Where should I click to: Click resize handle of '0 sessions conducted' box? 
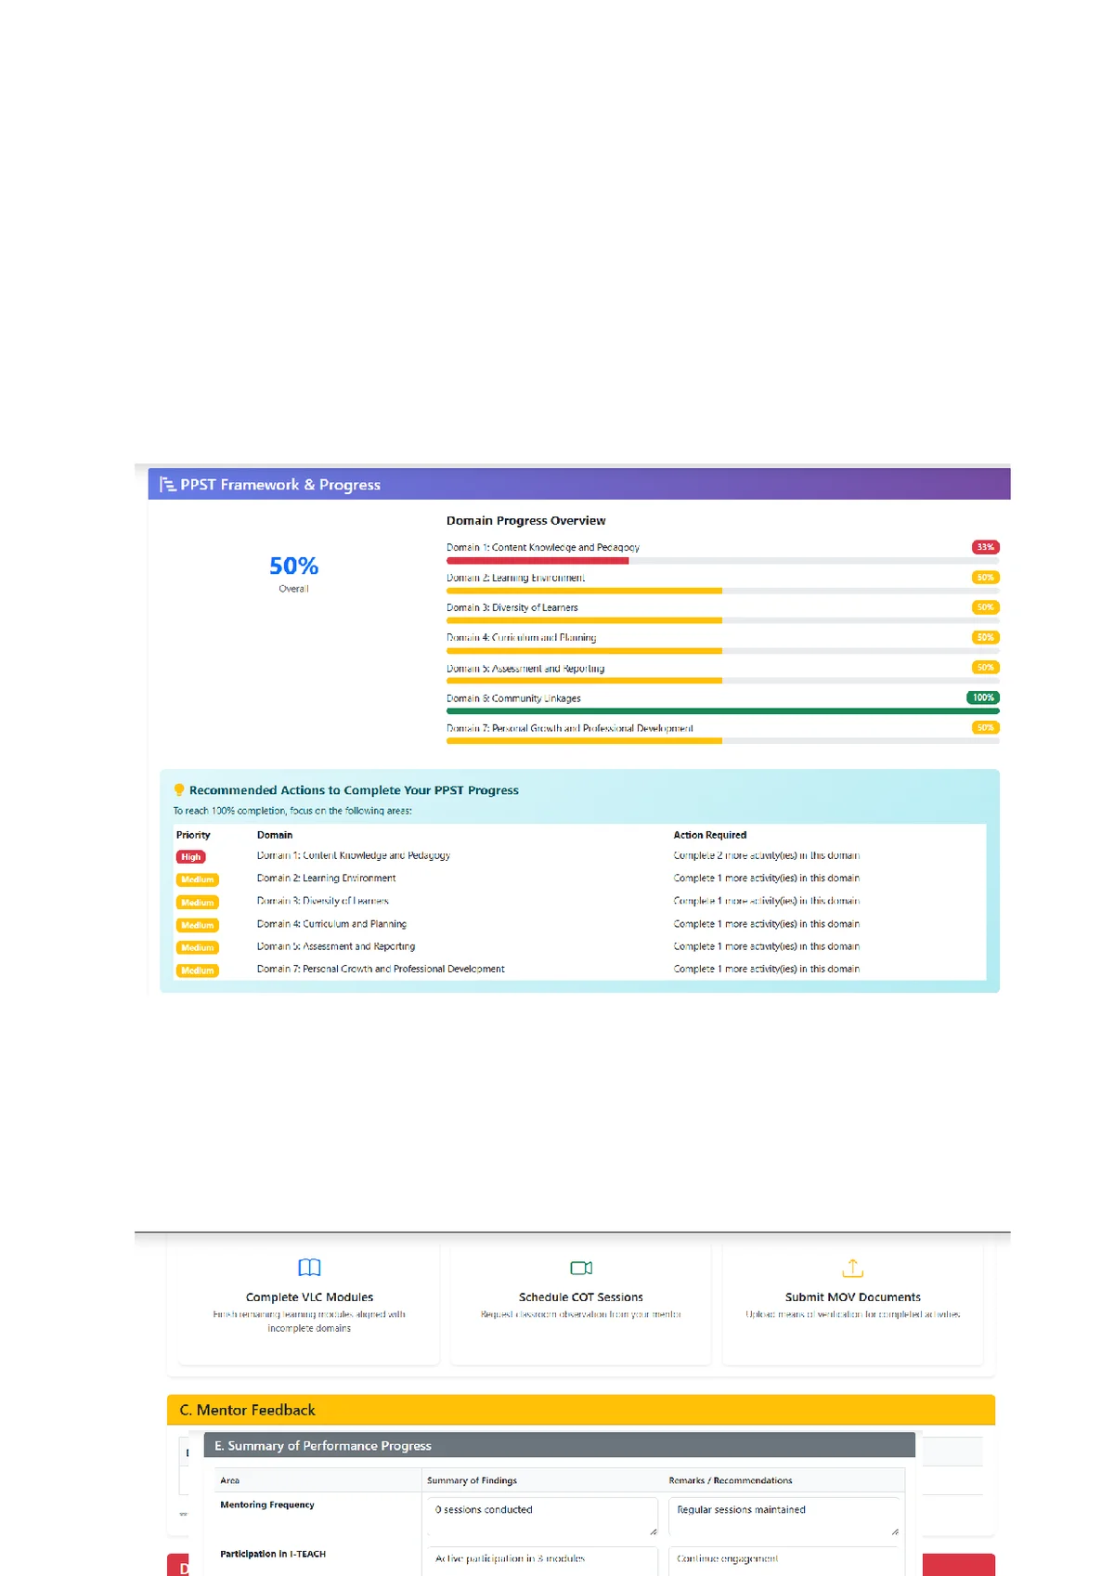653,1531
